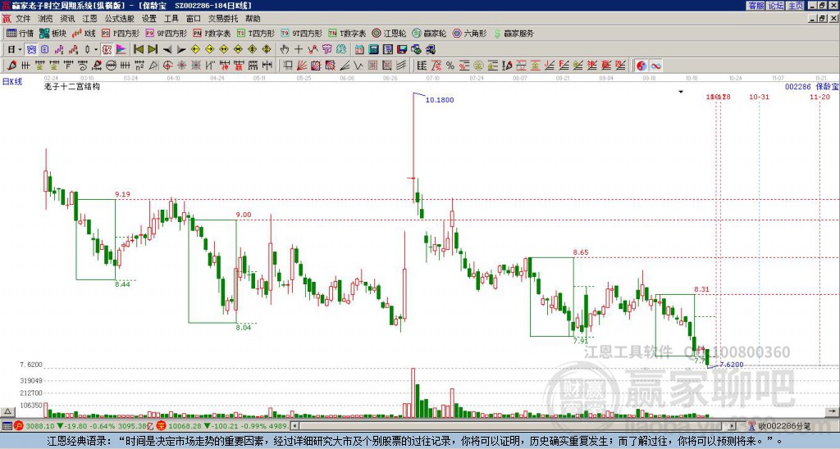Image resolution: width=840 pixels, height=449 pixels.
Task: Toggle the highlighted 权 adjustment button
Action: (x=107, y=50)
